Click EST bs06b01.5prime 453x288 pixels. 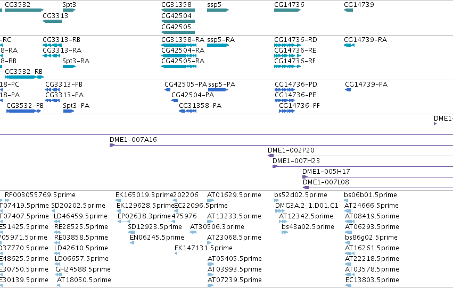click(x=346, y=200)
